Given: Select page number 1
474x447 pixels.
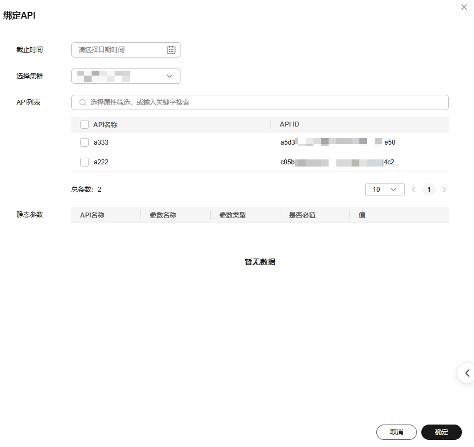Looking at the screenshot, I should (428, 190).
